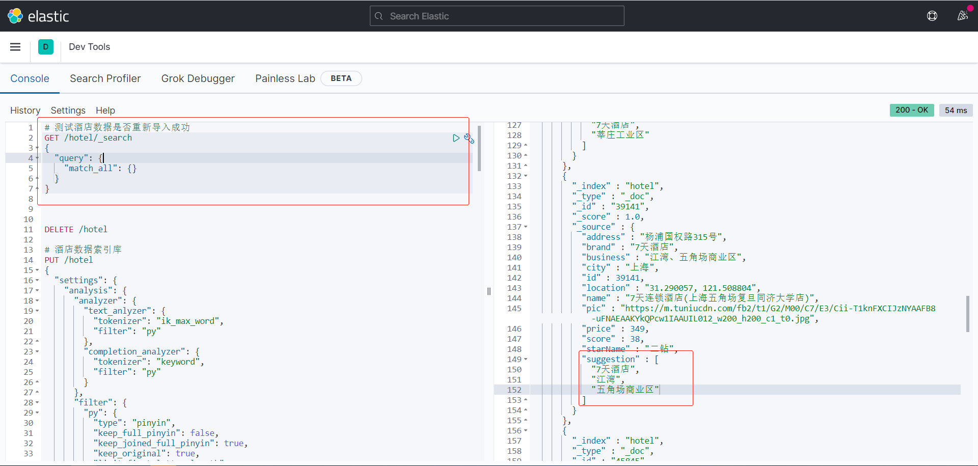Collapse the filter block on line 28
This screenshot has width=978, height=466.
[37, 403]
